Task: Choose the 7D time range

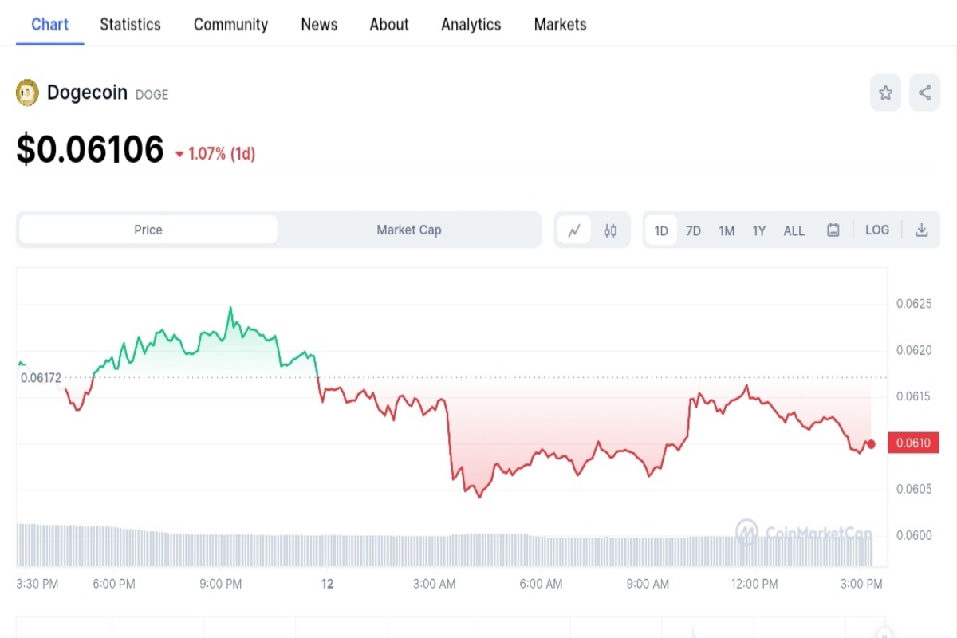Action: (x=694, y=230)
